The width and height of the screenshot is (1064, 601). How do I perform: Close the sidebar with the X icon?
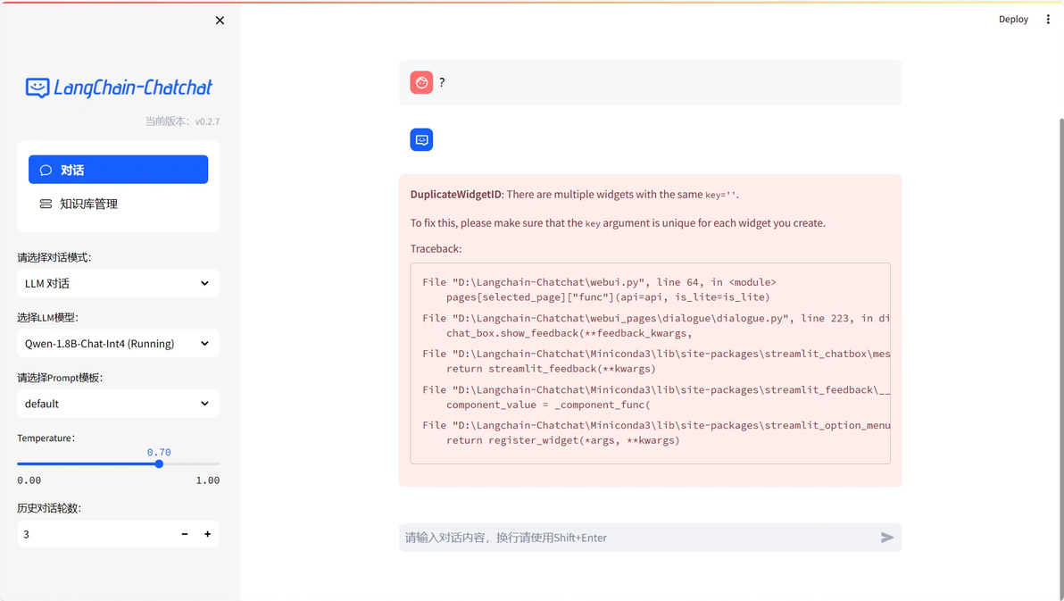[220, 21]
